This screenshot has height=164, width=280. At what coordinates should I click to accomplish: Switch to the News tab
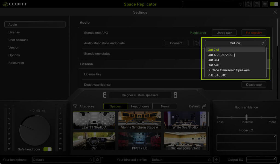[165, 106]
